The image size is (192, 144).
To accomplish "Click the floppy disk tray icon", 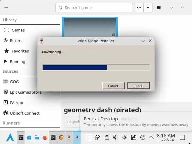I will (x=134, y=137).
